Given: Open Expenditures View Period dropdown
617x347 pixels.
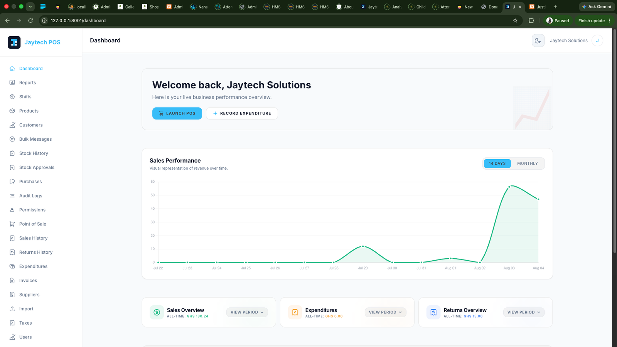Looking at the screenshot, I should (x=385, y=312).
